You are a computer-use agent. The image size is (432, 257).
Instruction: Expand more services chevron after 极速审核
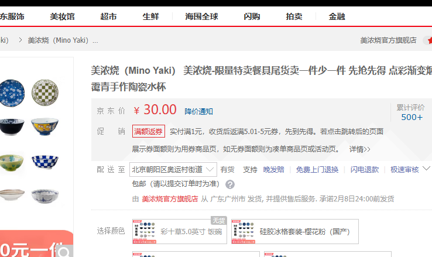click(x=426, y=169)
